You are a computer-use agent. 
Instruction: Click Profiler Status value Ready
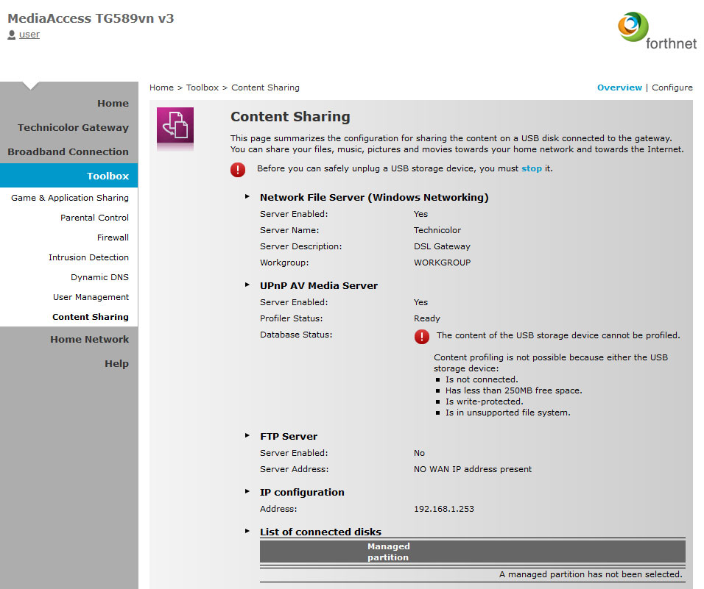tap(427, 318)
